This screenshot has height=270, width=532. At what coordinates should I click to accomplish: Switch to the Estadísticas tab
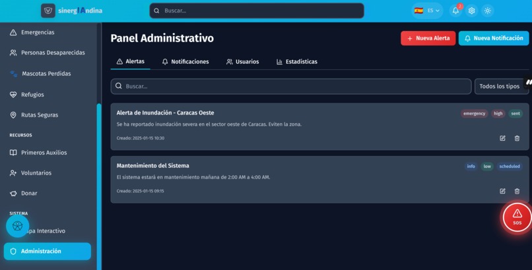coord(297,62)
